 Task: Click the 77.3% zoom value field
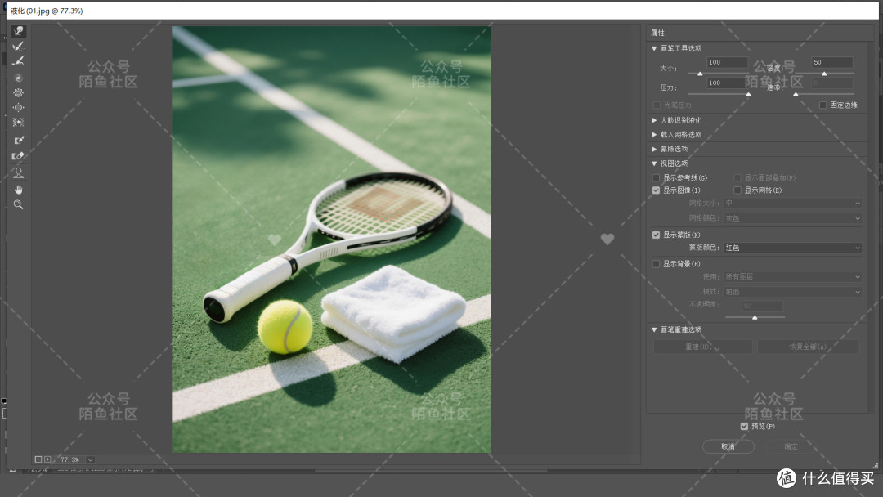click(x=69, y=460)
